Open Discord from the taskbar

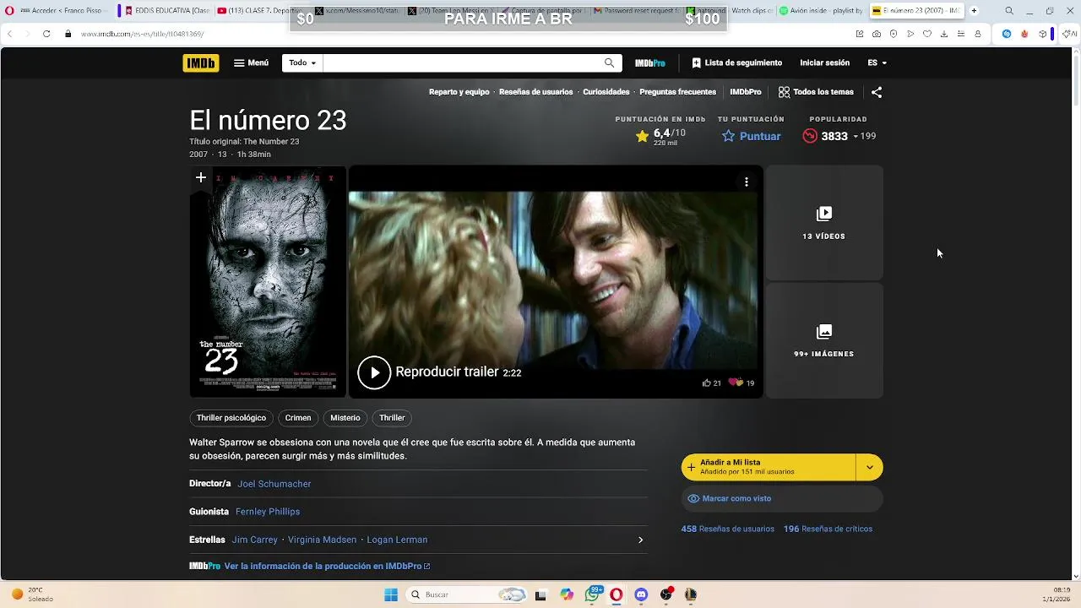(x=641, y=594)
